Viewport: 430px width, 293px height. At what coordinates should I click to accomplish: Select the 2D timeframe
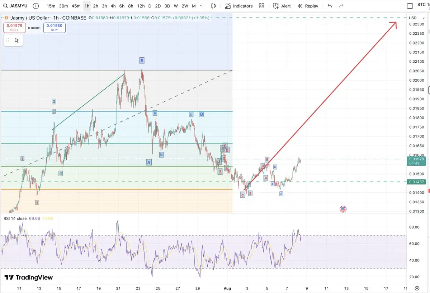point(158,6)
